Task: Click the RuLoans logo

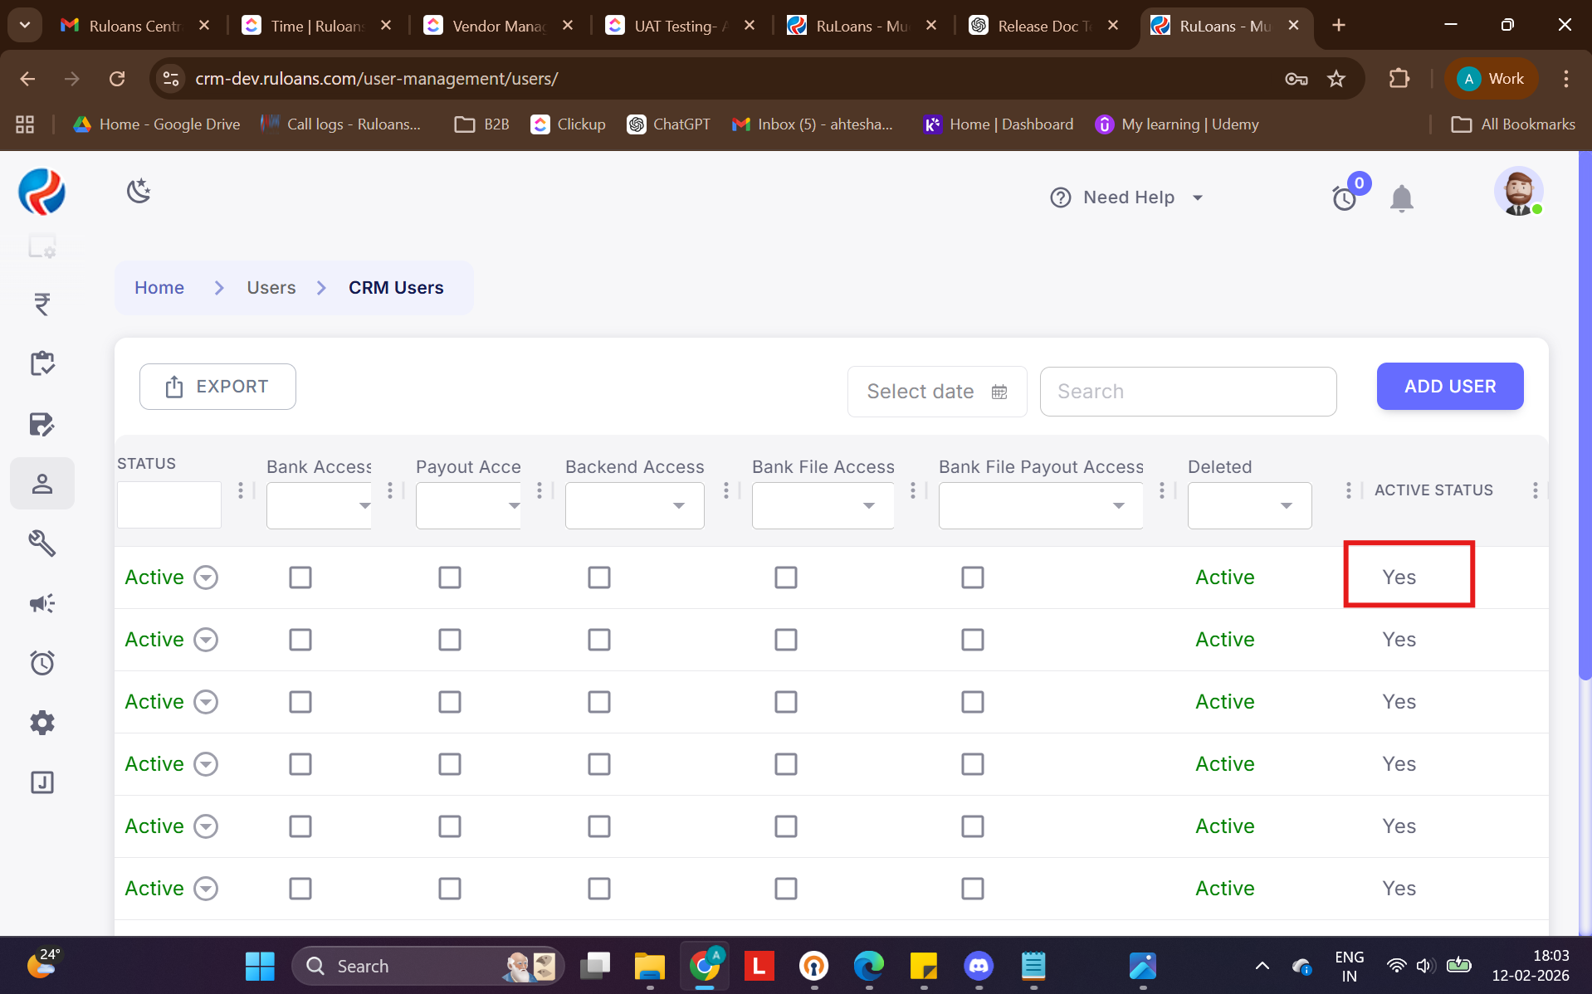Action: pyautogui.click(x=42, y=192)
